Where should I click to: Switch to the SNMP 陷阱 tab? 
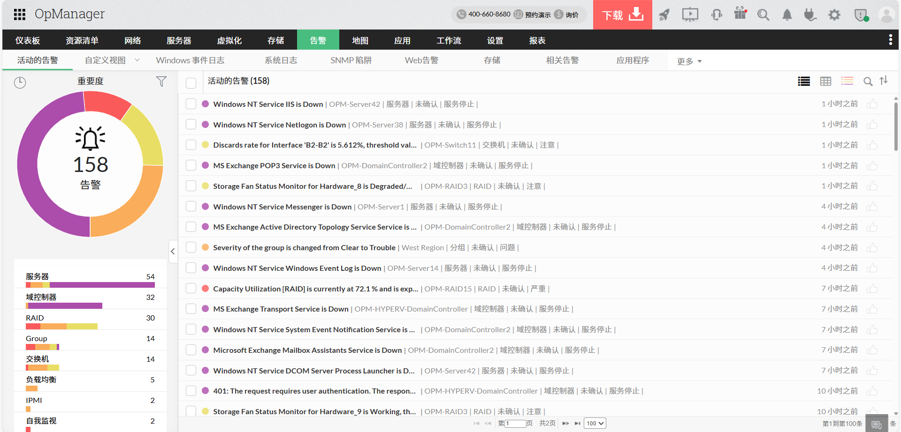click(351, 60)
